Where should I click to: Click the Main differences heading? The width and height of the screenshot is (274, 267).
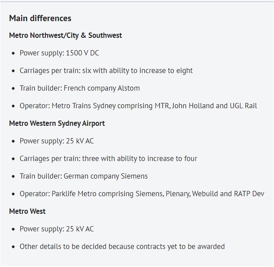click(40, 18)
